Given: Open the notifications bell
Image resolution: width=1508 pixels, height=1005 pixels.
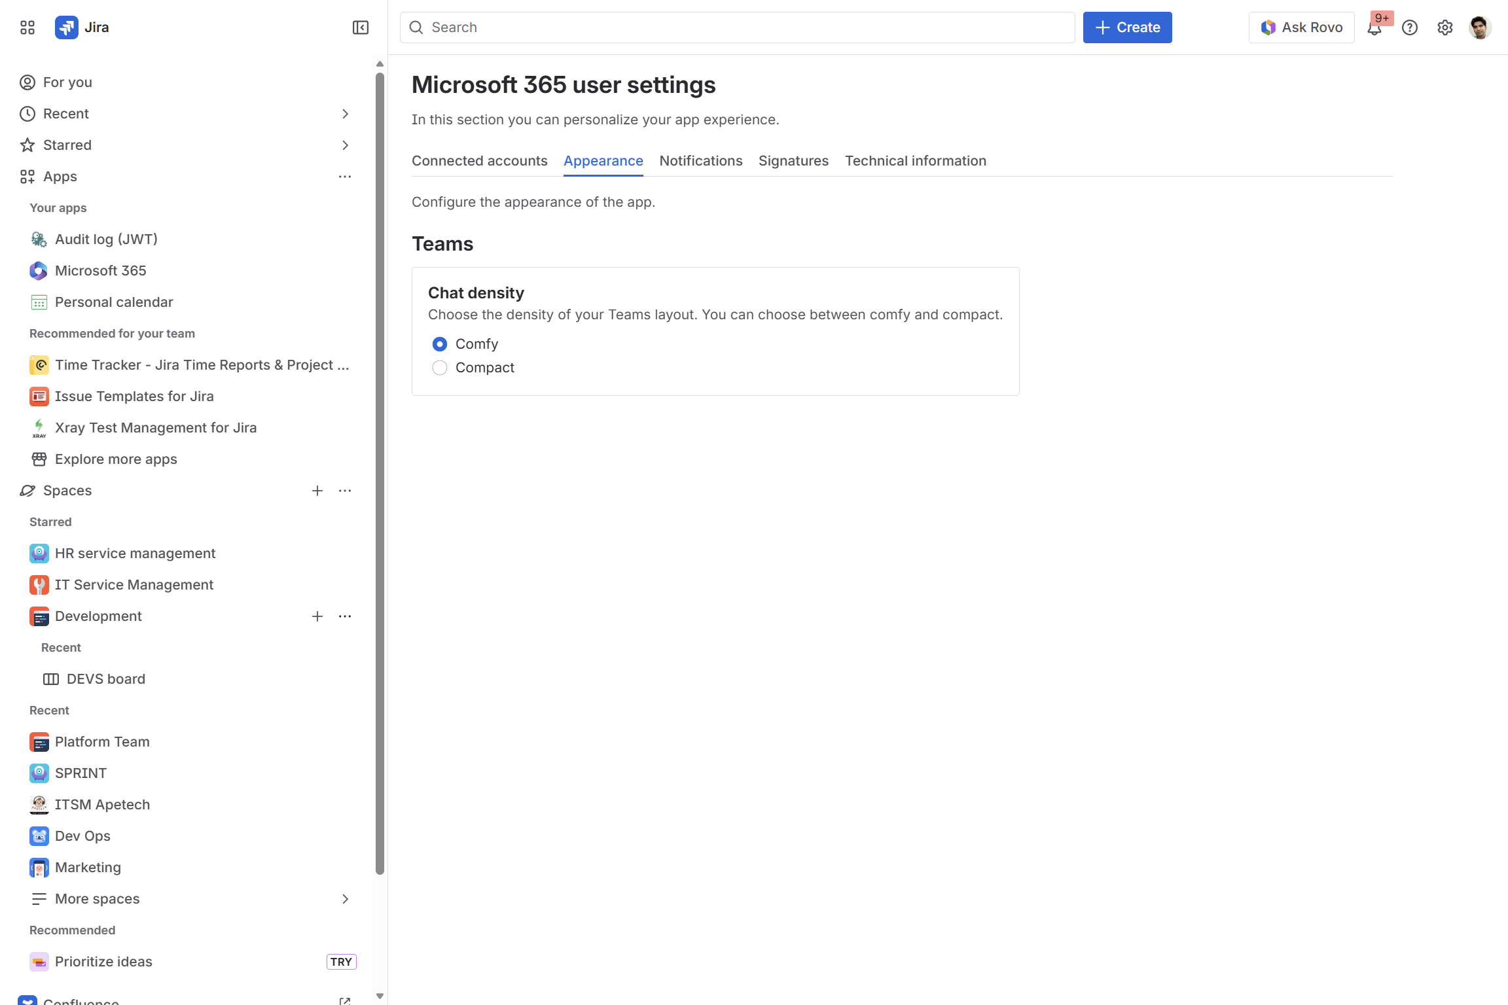Looking at the screenshot, I should (x=1374, y=27).
